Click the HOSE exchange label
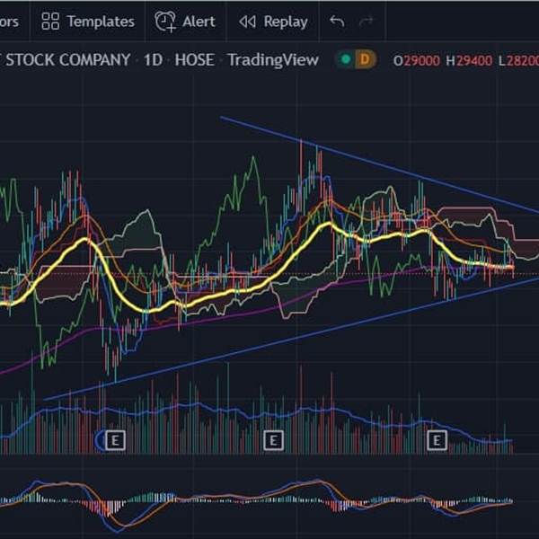This screenshot has height=539, width=539. point(195,60)
